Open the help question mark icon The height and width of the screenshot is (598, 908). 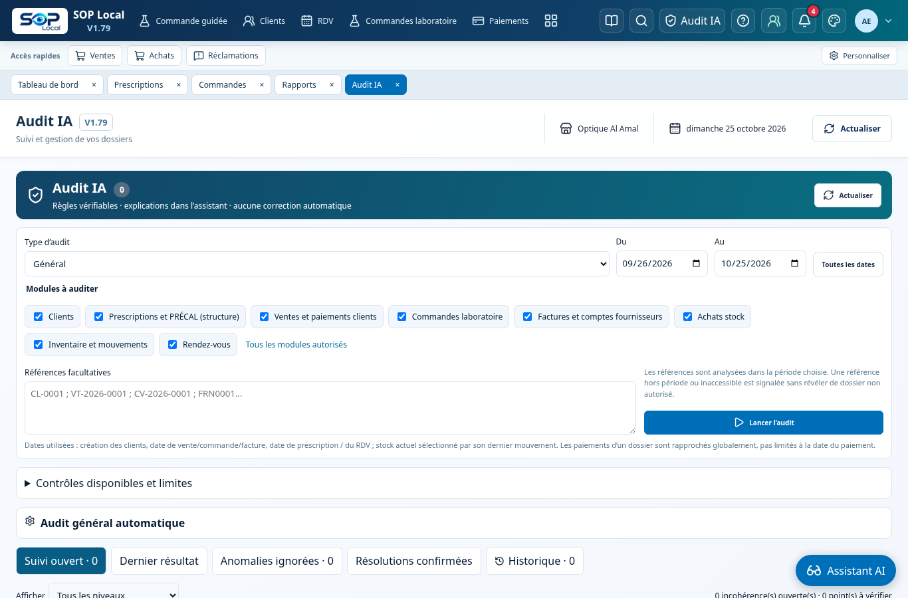tap(743, 21)
